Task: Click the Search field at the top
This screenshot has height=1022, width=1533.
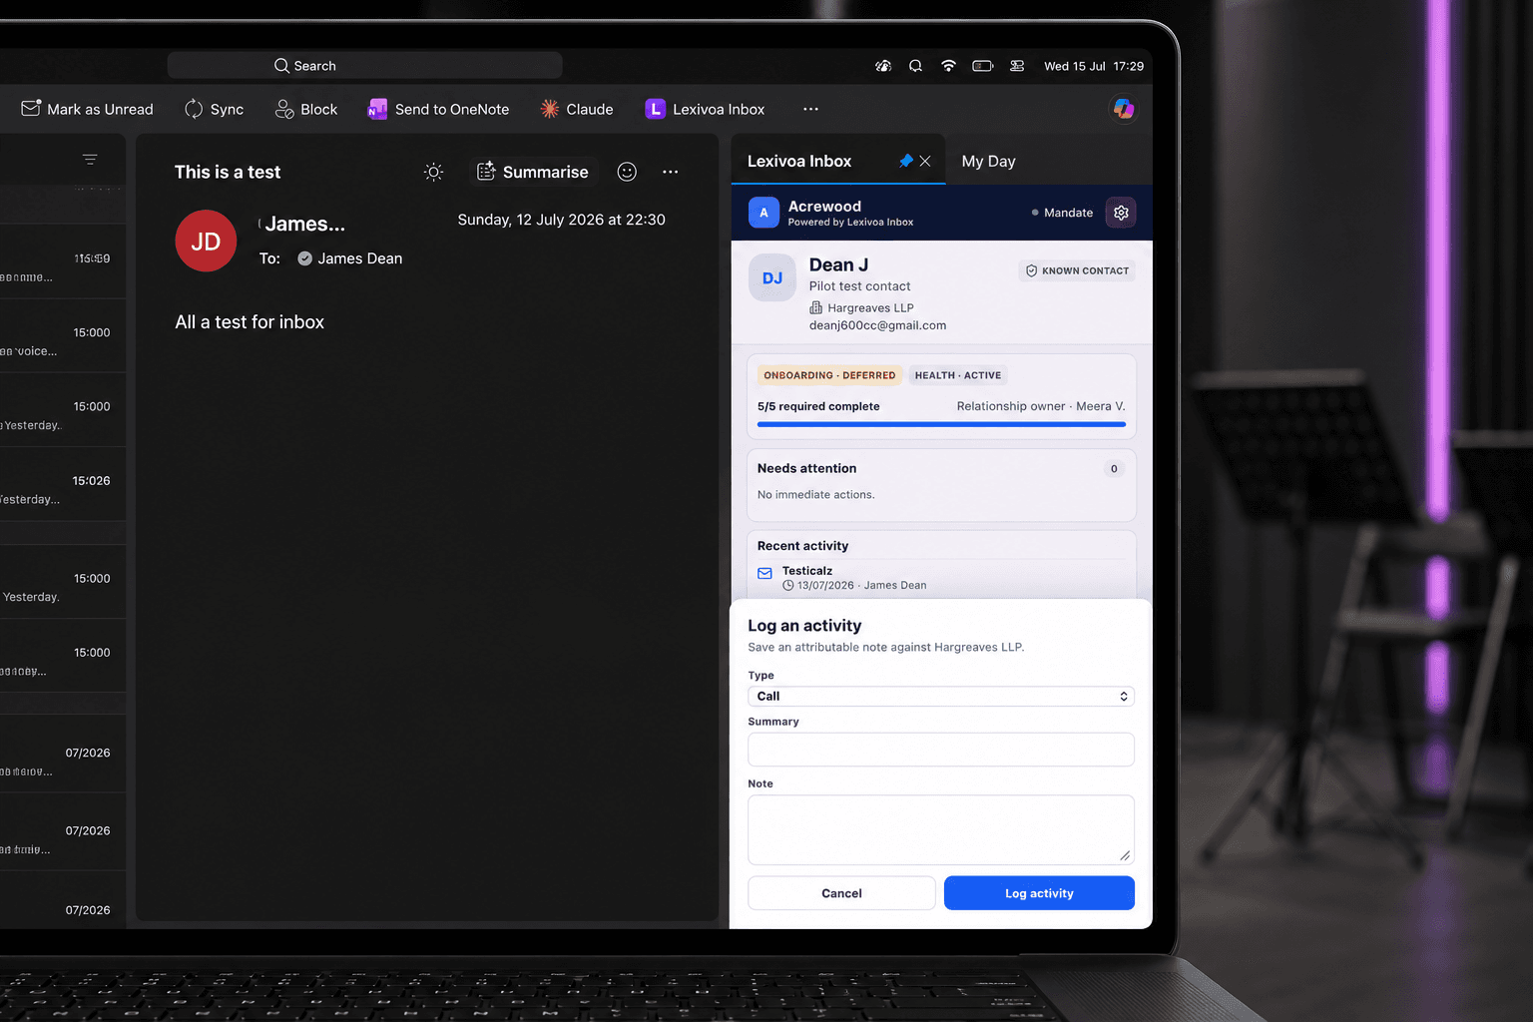Action: (364, 66)
